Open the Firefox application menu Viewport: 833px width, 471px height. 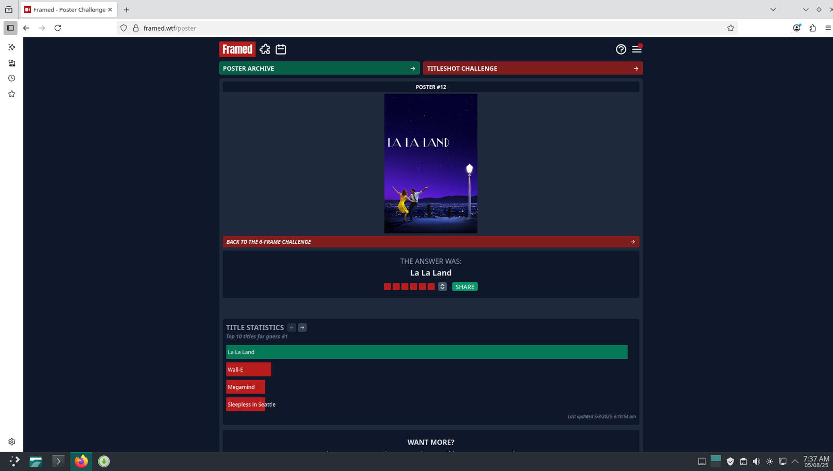coord(828,28)
